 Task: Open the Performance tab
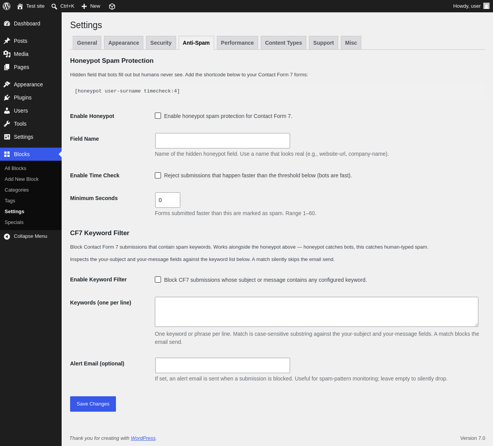(x=237, y=43)
